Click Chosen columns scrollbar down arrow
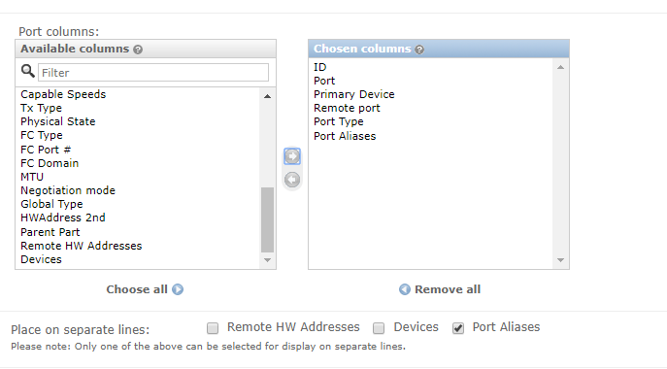The height and width of the screenshot is (369, 667). coord(560,260)
